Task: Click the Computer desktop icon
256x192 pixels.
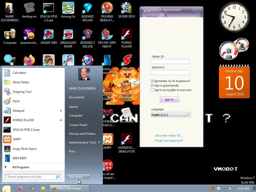Action: 10,36
